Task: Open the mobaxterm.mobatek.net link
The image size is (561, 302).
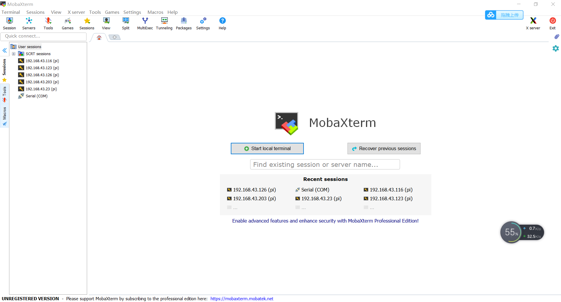Action: click(x=241, y=298)
